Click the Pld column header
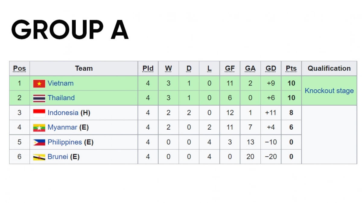Screen dimensions: 362x203 (x=148, y=69)
